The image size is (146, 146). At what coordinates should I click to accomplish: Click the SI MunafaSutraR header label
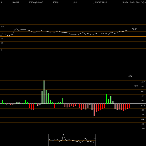point(36,2)
